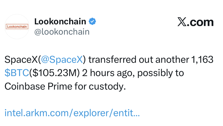Click the Lookonchain profile avatar
The height and width of the screenshot is (126, 223).
coord(17,26)
